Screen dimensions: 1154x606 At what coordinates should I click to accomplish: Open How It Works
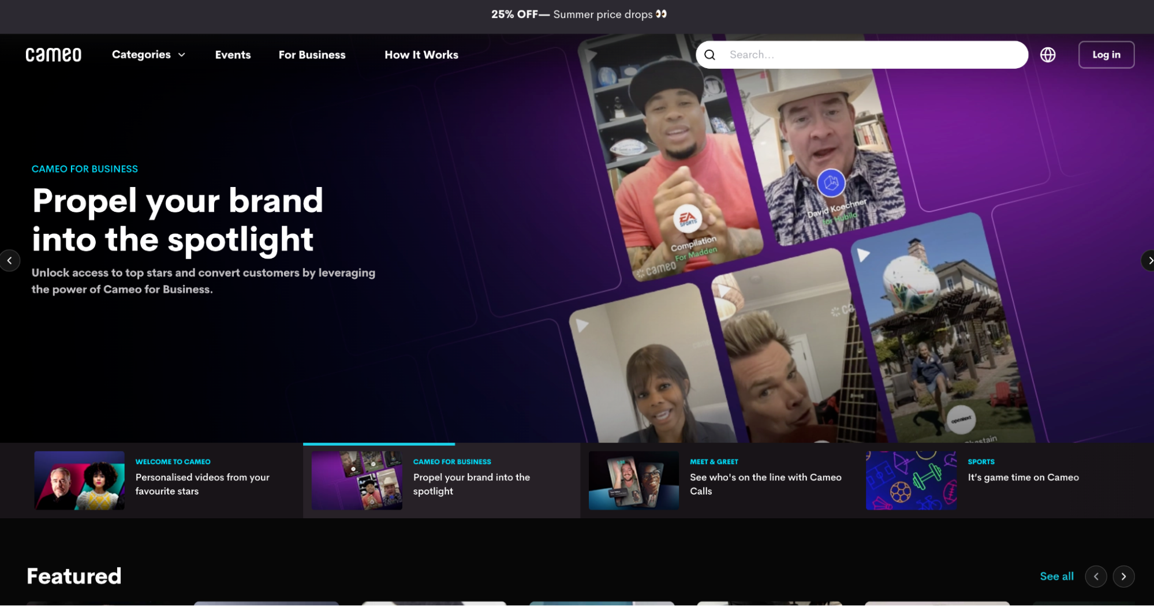click(x=421, y=55)
